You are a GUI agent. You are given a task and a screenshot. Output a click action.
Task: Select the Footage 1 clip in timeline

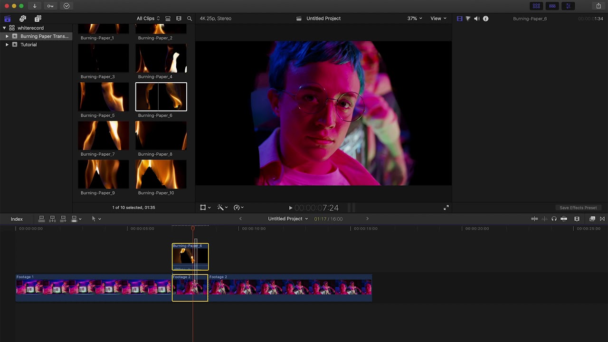click(94, 288)
